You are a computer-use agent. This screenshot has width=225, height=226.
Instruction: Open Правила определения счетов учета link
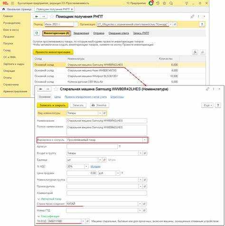tap(85, 97)
